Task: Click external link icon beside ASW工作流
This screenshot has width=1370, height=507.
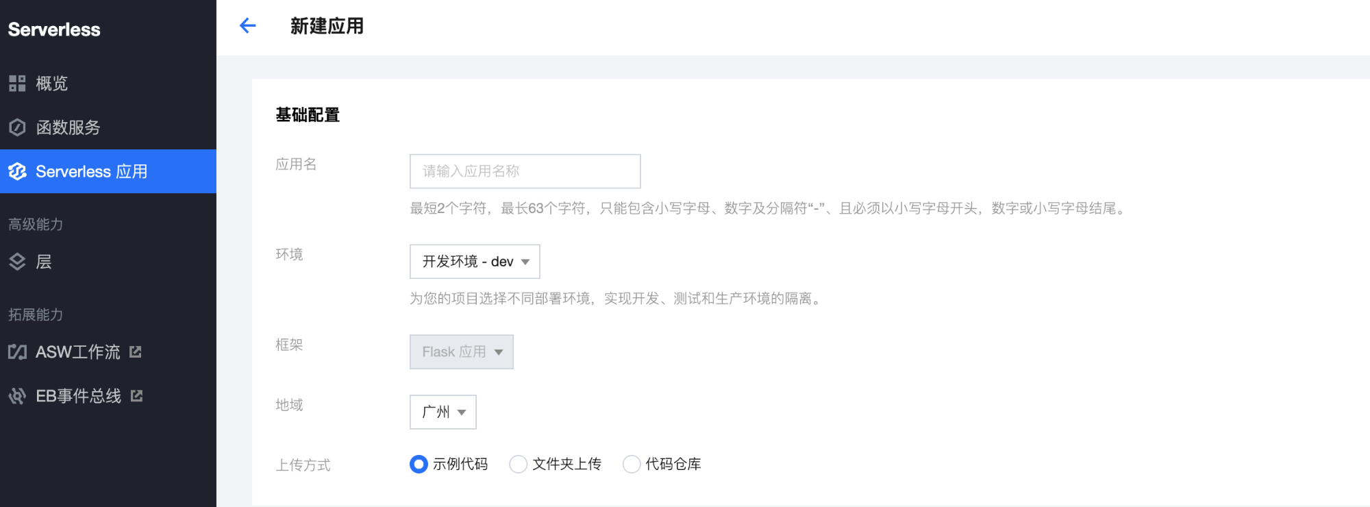Action: point(136,351)
